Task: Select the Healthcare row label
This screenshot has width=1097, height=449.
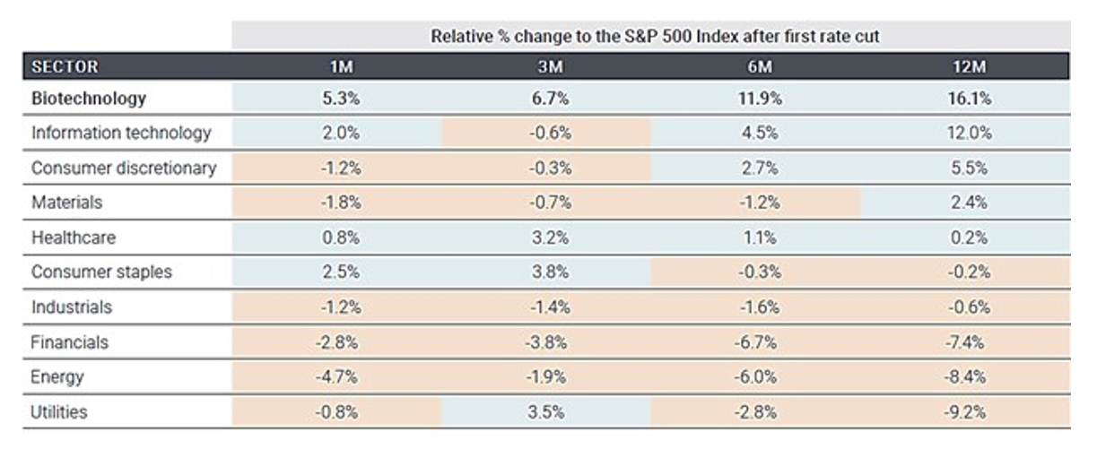Action: [74, 237]
